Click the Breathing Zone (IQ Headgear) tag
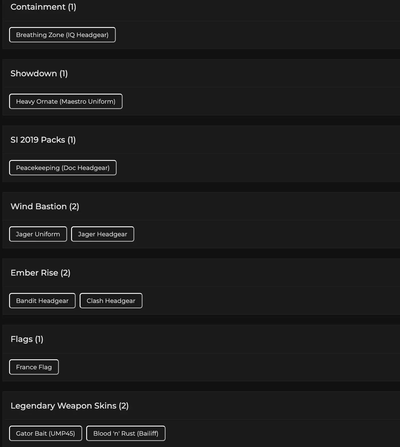Viewport: 400px width, 447px height. [x=62, y=35]
